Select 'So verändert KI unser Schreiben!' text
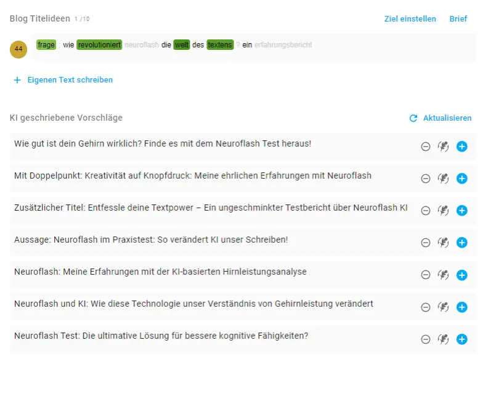 coord(222,240)
